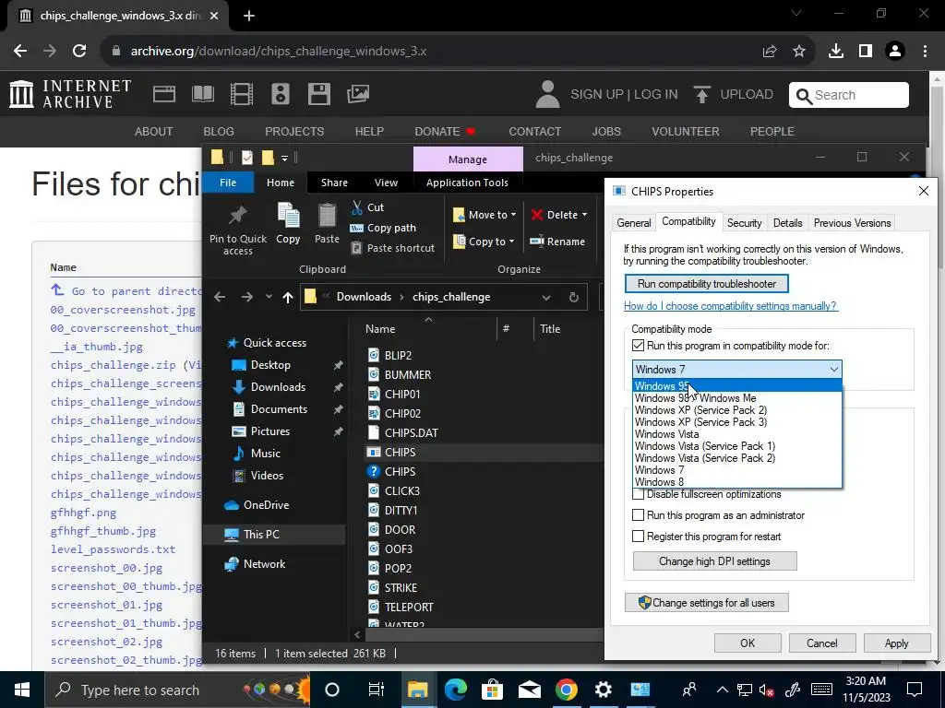Select Downloads in the Quick access tree
The height and width of the screenshot is (708, 945).
tap(278, 387)
